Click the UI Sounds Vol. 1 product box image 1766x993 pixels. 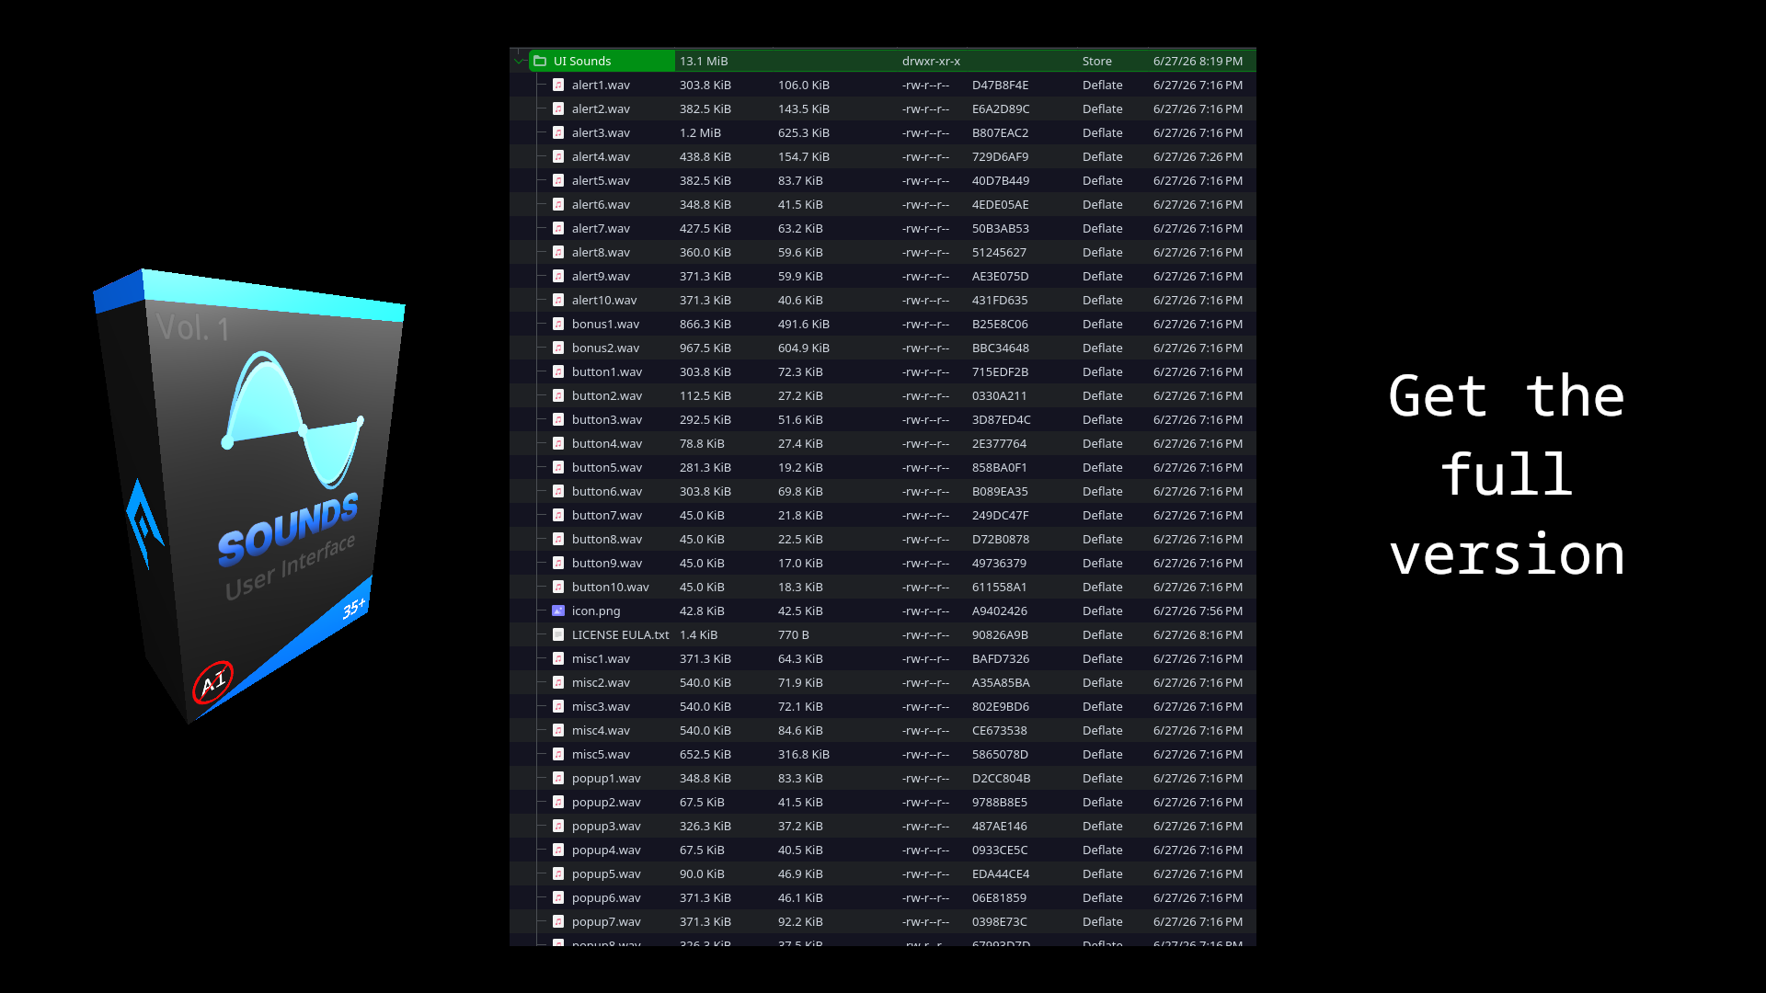pos(249,496)
